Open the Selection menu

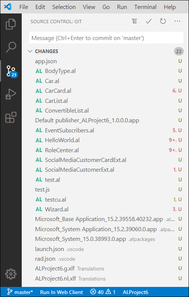(x=64, y=7)
